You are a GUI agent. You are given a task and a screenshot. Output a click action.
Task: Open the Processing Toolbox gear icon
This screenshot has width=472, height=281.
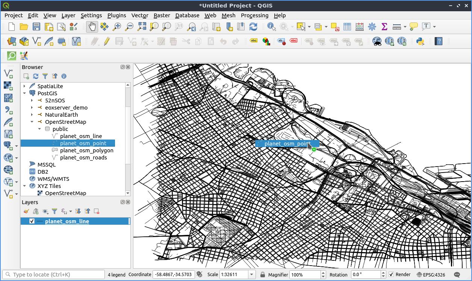click(372, 27)
